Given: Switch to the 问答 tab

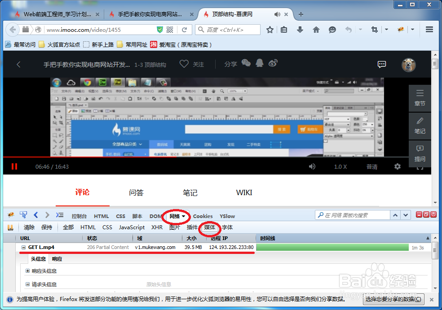Looking at the screenshot, I should tap(136, 192).
